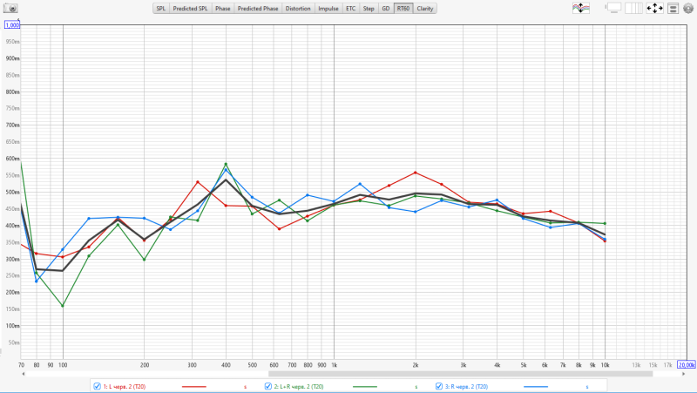Click legend label '3: R черв. 2 (T20)'
697x393 pixels.
coord(466,387)
